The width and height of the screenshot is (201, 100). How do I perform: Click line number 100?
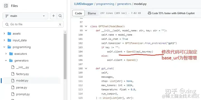(x=80, y=35)
